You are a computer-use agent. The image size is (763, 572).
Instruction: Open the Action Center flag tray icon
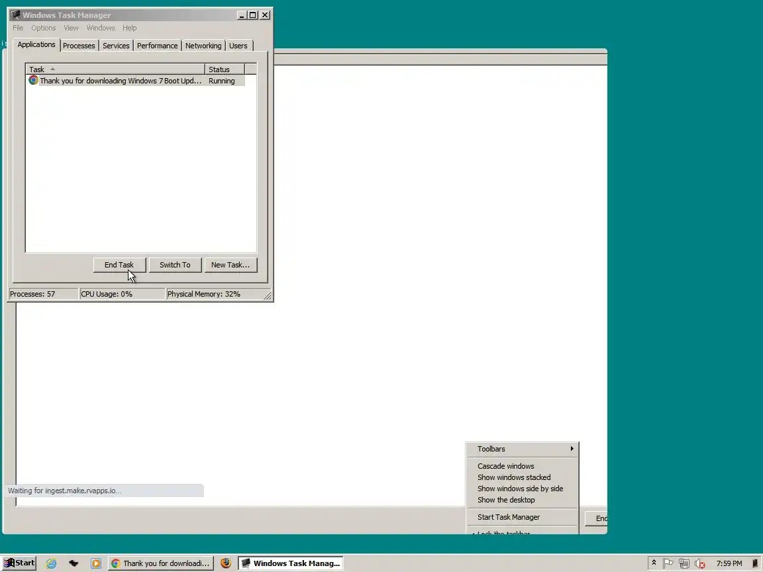(x=668, y=563)
